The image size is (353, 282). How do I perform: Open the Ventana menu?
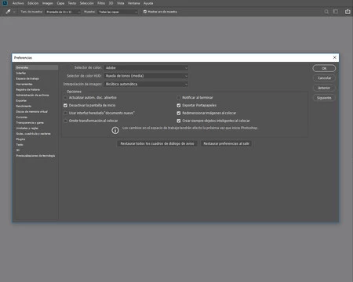click(133, 3)
